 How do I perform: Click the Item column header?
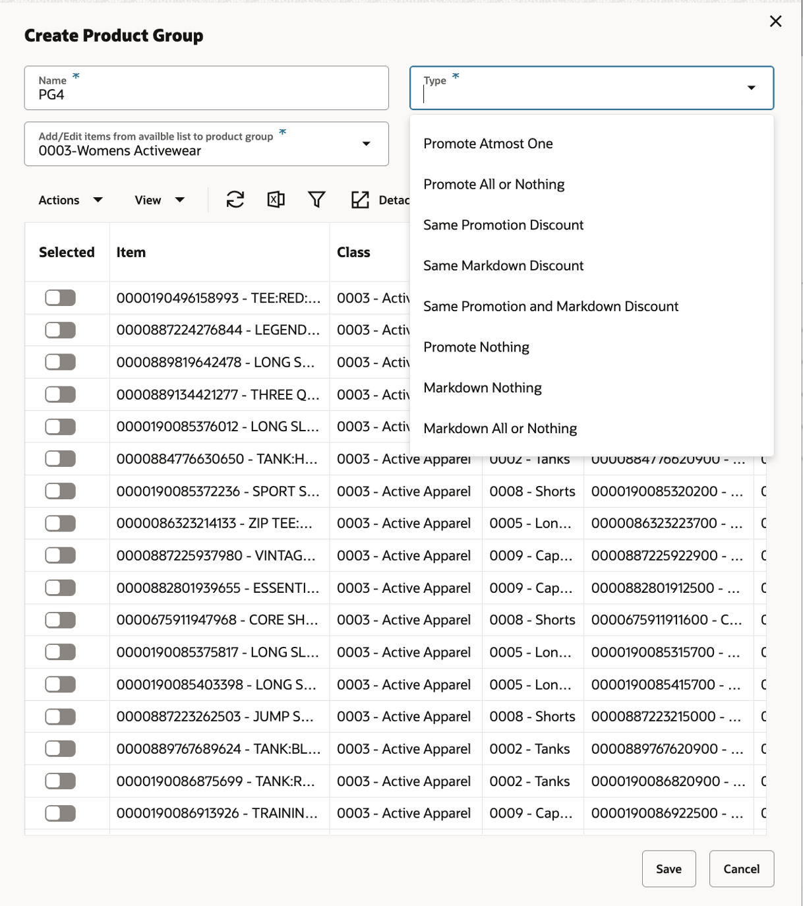220,253
